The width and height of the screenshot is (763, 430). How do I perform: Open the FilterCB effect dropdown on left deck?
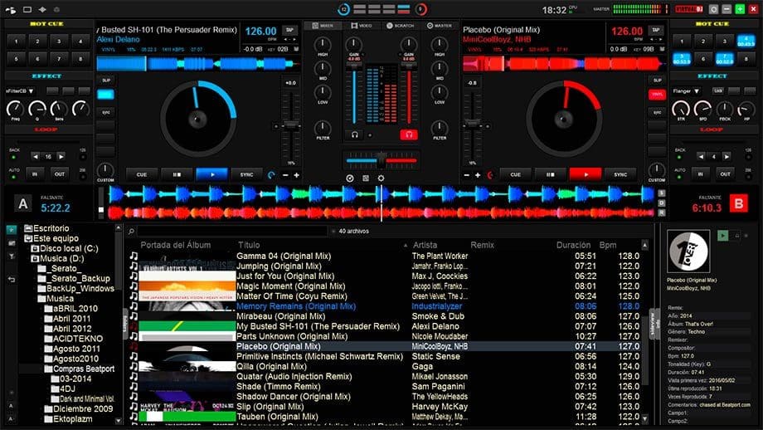click(20, 91)
